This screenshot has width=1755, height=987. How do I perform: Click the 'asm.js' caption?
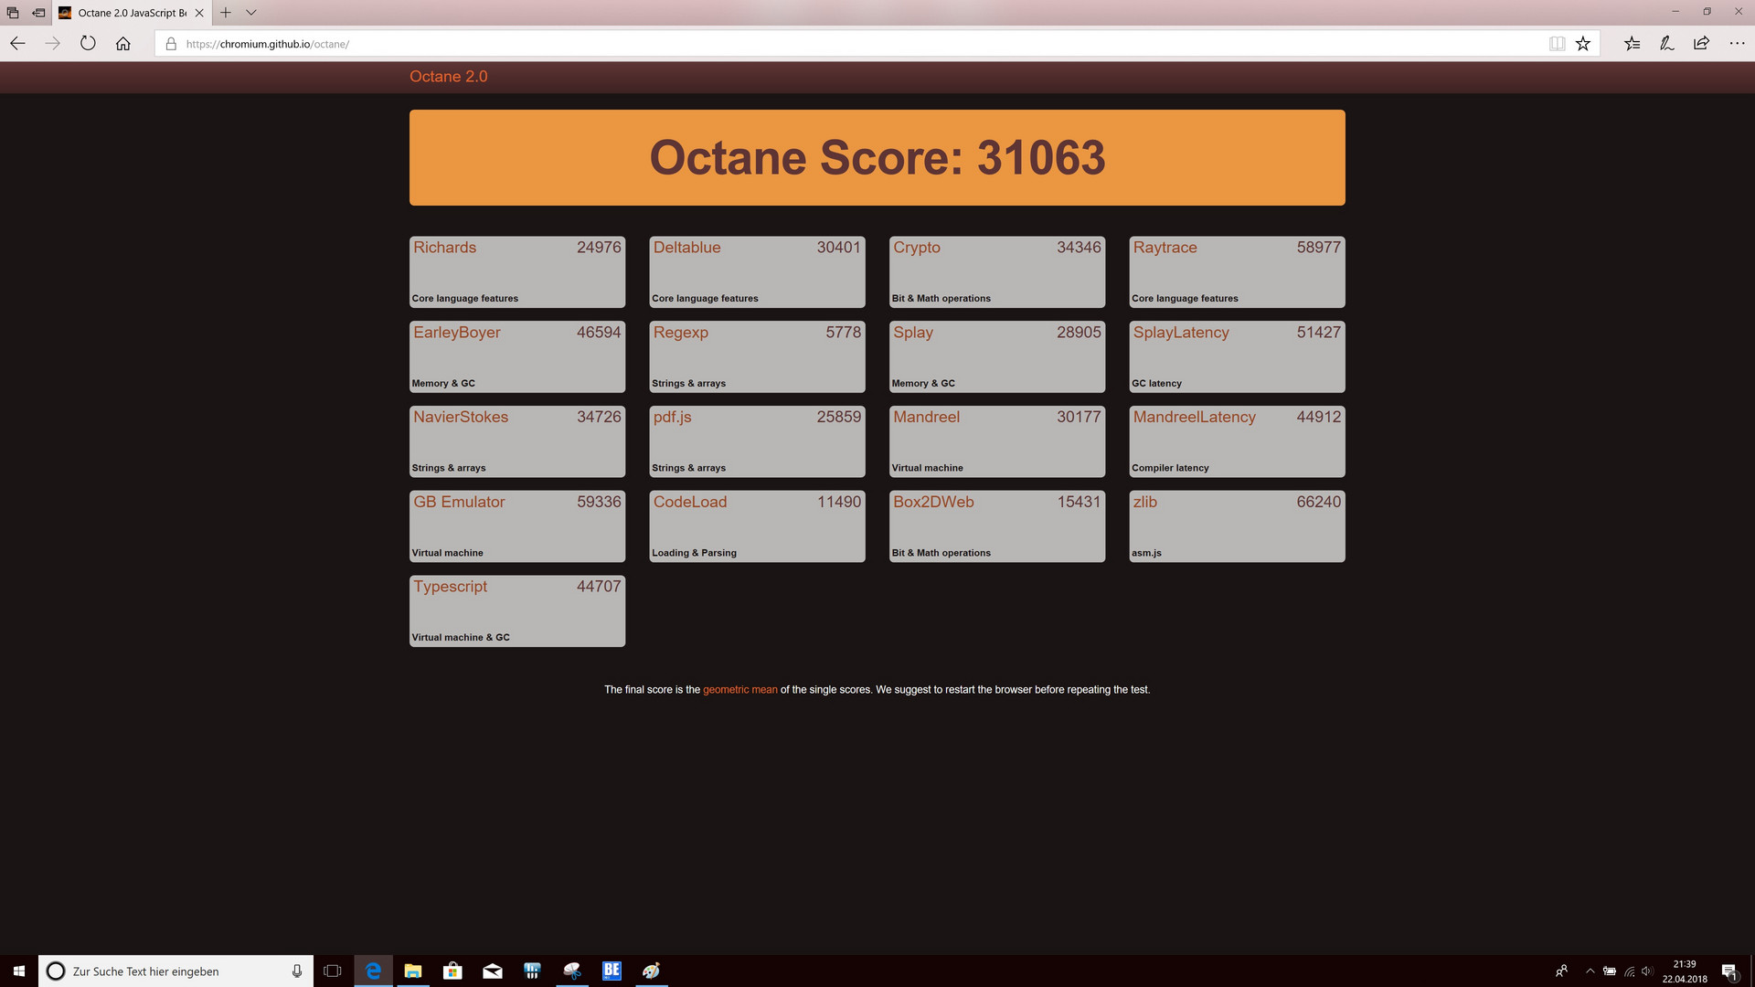coord(1146,553)
